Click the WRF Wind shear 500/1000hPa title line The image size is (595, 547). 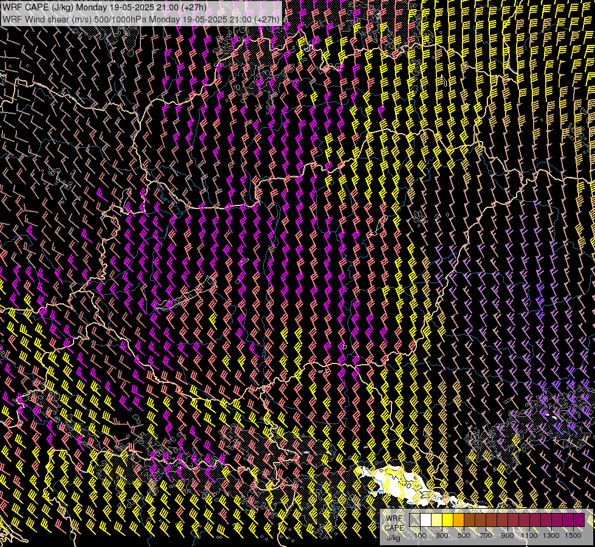click(x=141, y=19)
